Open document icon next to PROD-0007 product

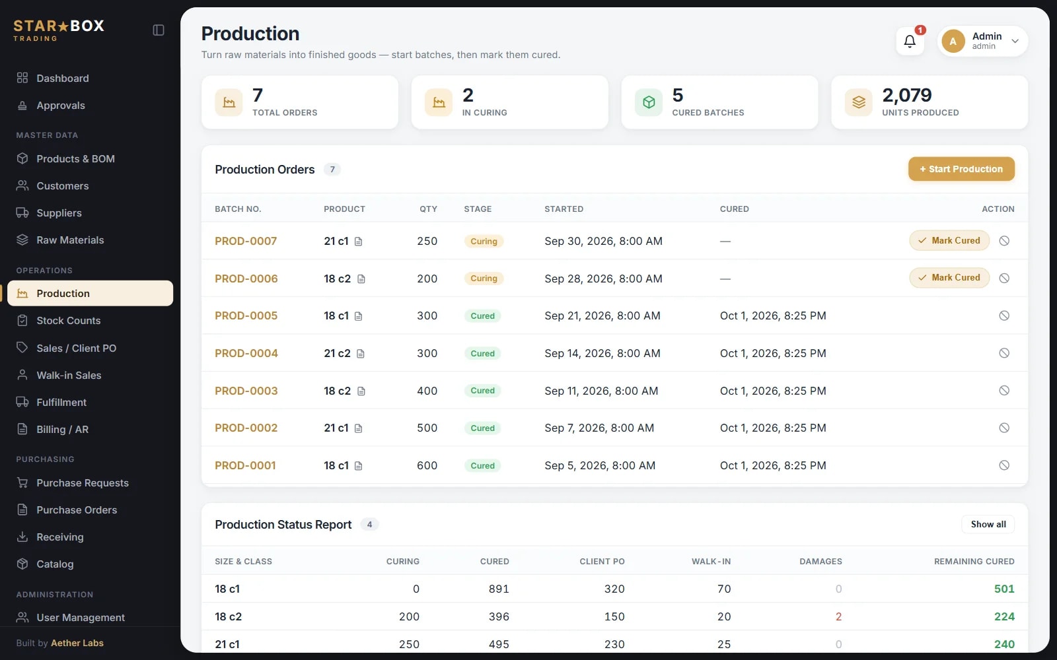click(359, 242)
